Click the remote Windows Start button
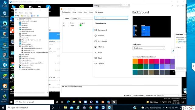 point(11,102)
